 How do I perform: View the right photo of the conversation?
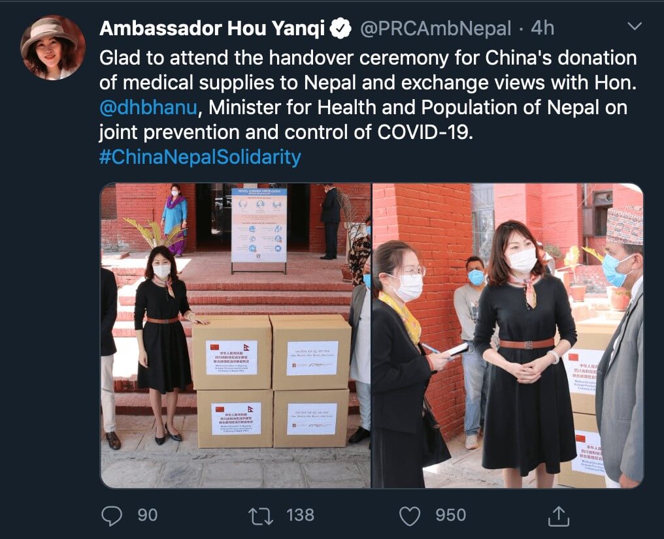508,335
